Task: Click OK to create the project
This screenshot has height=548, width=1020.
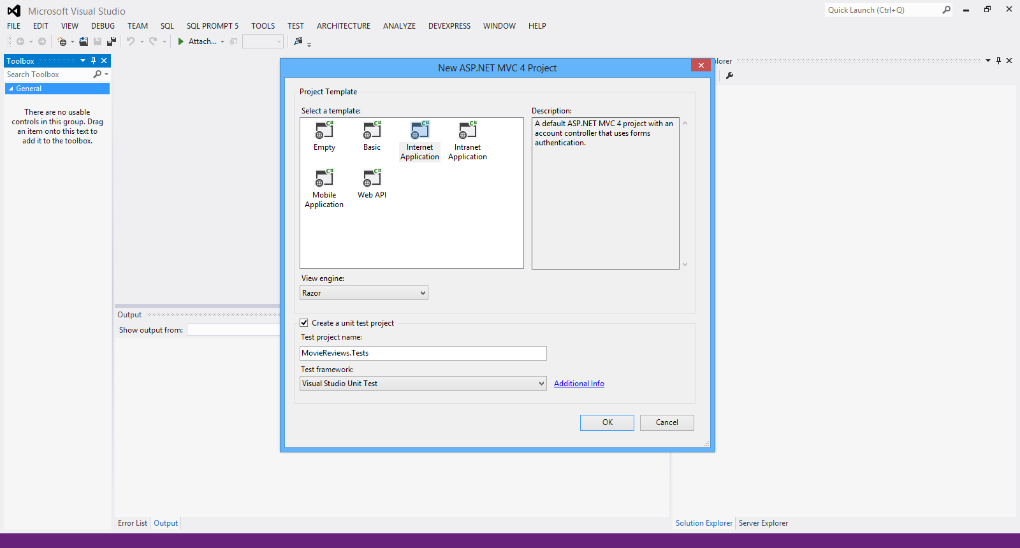Action: tap(607, 422)
